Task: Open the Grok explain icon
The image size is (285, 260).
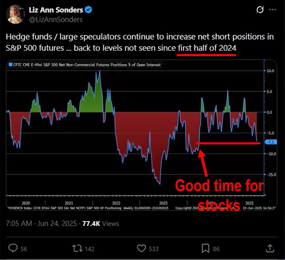Action: 260,10
